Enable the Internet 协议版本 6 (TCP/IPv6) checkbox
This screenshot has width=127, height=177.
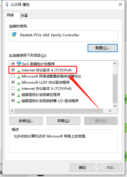point(13,88)
